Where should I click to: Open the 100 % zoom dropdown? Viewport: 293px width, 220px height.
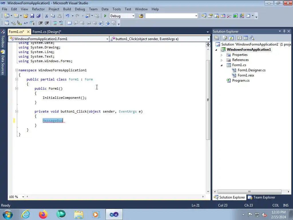(x=23, y=197)
